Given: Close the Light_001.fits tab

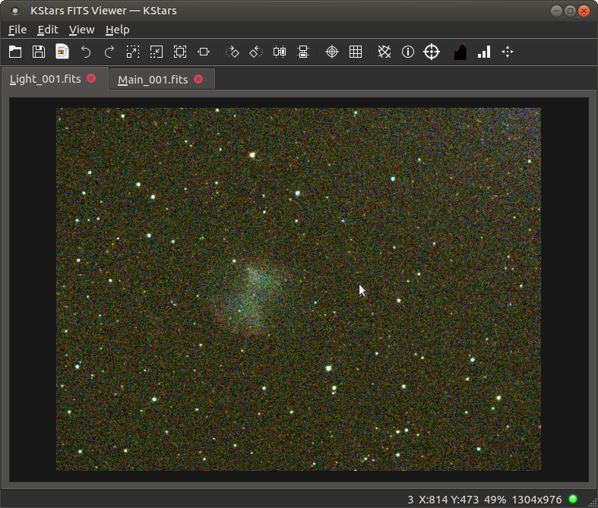Looking at the screenshot, I should tap(91, 78).
